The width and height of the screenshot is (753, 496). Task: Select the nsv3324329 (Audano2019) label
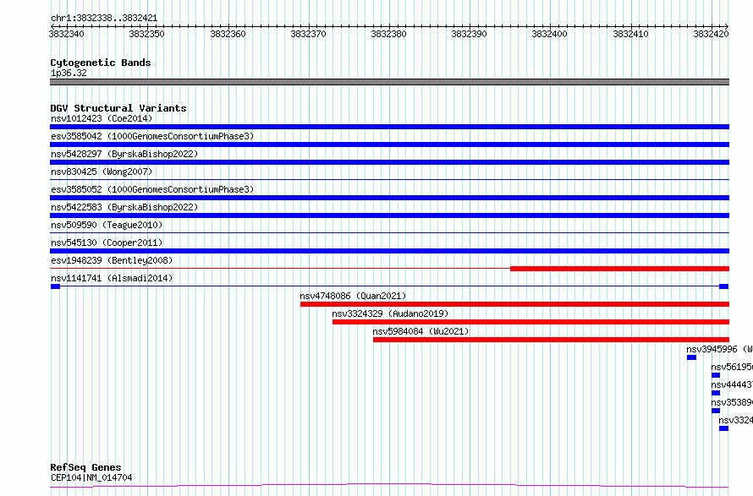[x=390, y=313]
